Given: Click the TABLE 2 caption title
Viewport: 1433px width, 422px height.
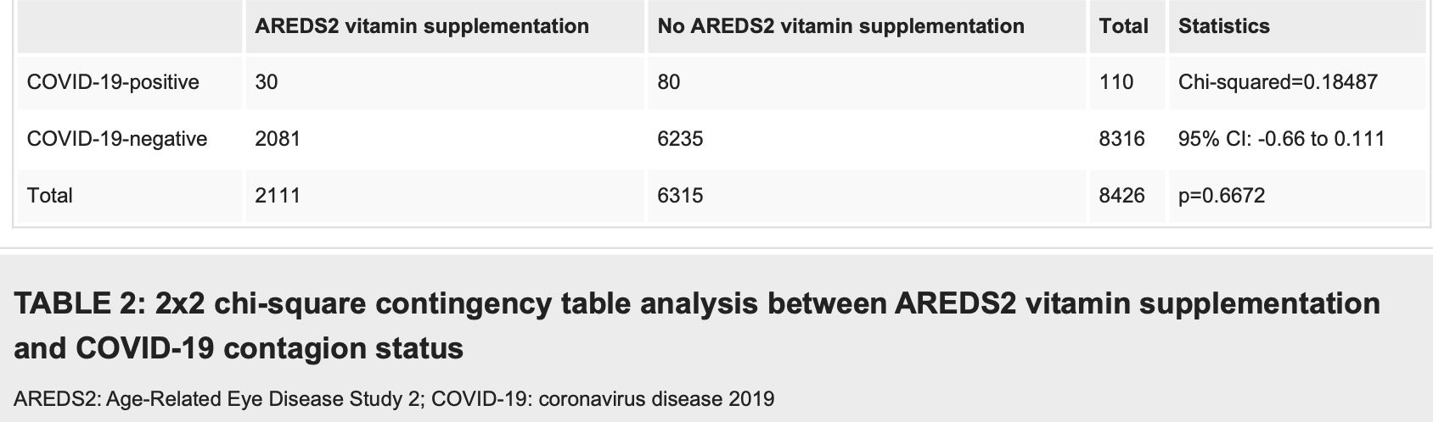Looking at the screenshot, I should click(697, 326).
